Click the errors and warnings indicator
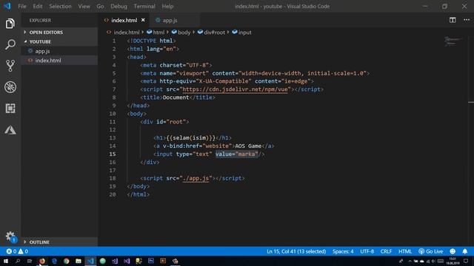 pos(17,251)
